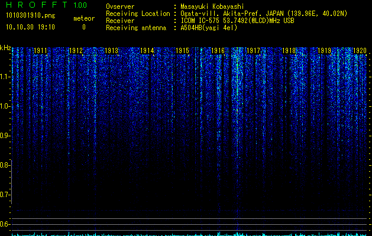Image resolution: width=372 pixels, height=236 pixels.
Task: Click the 1914 time marker
Action: (x=147, y=50)
